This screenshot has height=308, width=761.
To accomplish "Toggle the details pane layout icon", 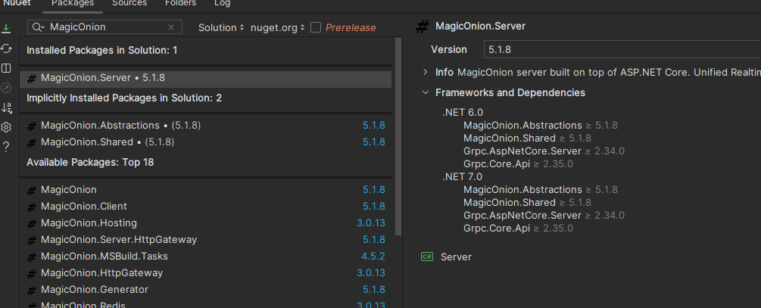I will point(6,68).
